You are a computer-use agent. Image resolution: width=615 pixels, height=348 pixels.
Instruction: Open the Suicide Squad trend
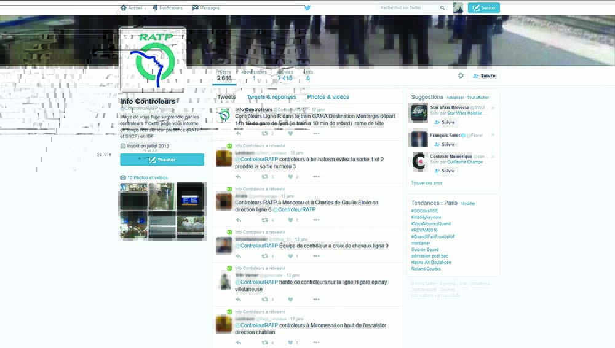425,249
